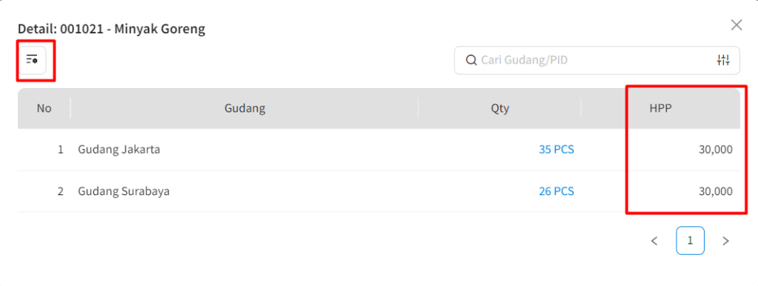Select the Gudang Jakarta row
The image size is (758, 286).
[378, 149]
